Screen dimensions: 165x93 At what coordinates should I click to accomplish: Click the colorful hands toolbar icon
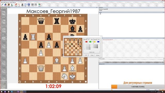39,4
